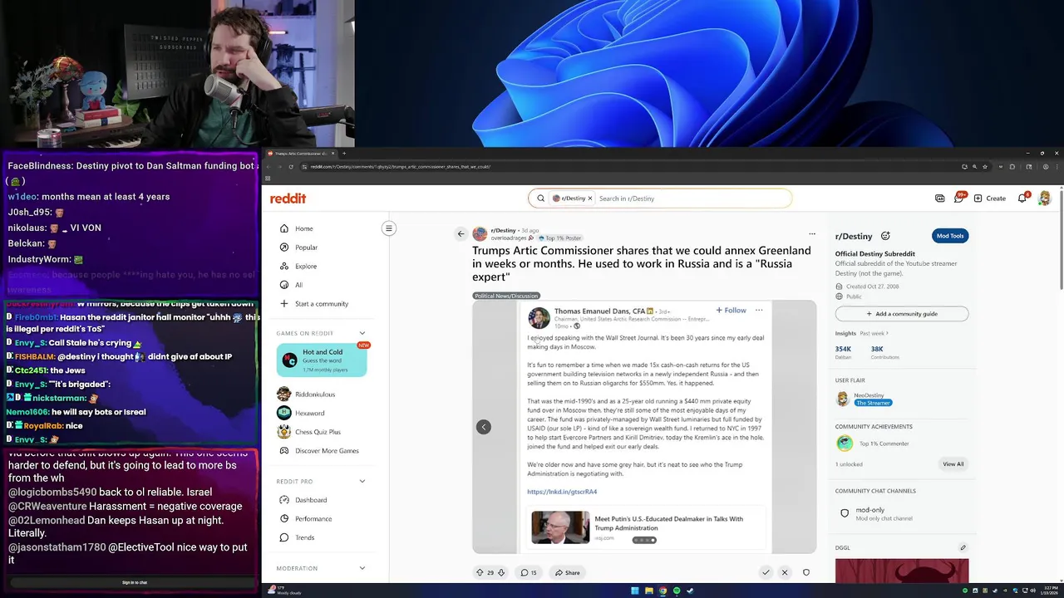The width and height of the screenshot is (1064, 598).
Task: Downvote the post
Action: tap(500, 572)
